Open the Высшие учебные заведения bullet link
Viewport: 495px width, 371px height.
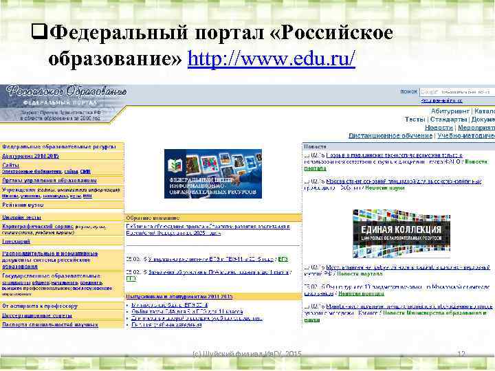[x=166, y=324]
